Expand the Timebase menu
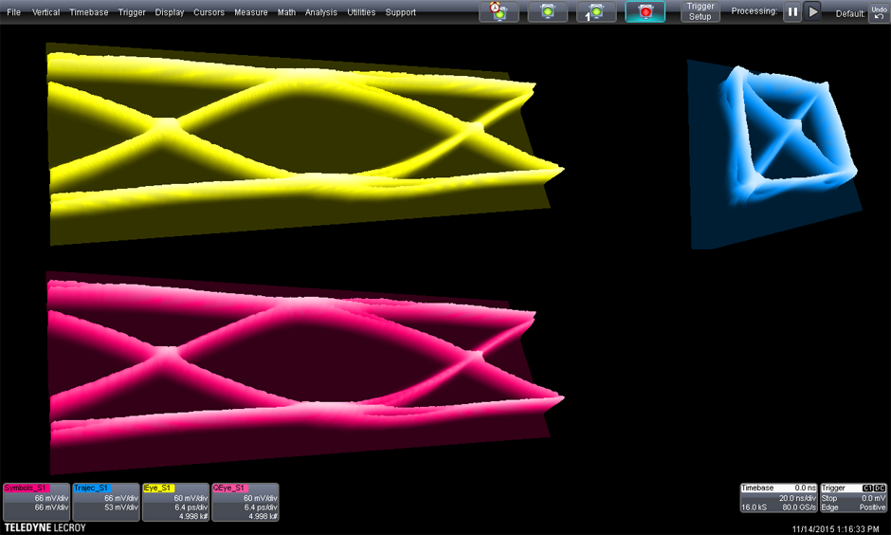 (89, 12)
